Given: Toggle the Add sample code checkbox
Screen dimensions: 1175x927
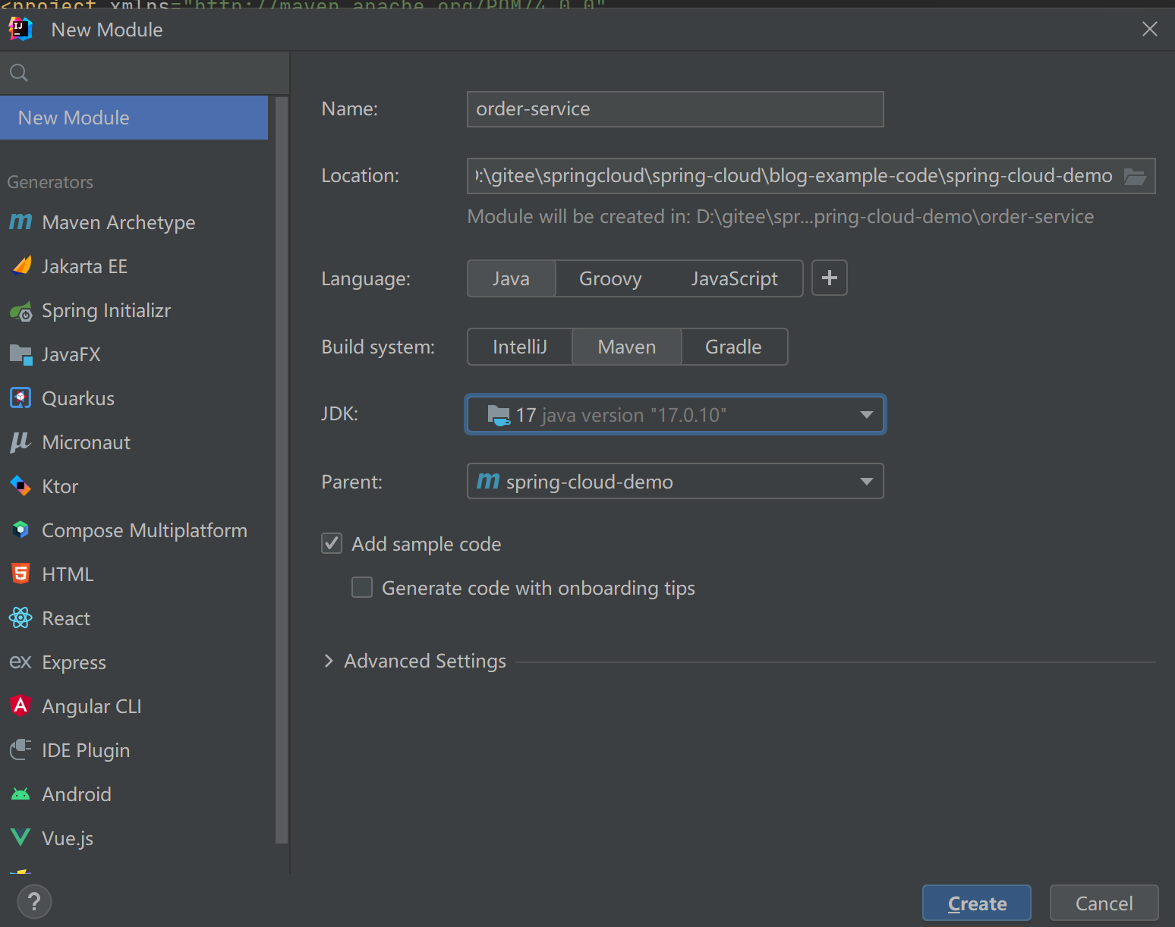Looking at the screenshot, I should [332, 543].
